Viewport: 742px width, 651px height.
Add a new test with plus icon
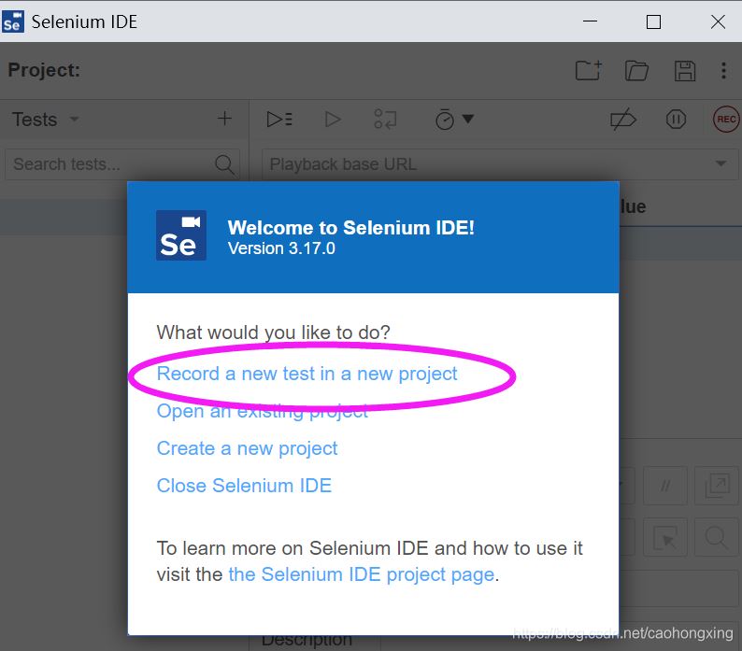(224, 119)
